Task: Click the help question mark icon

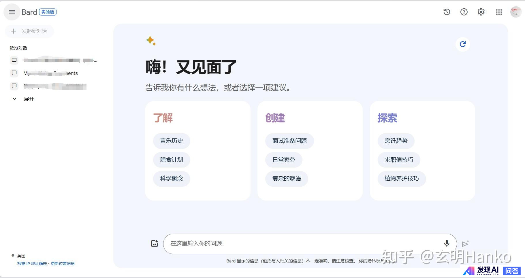Action: click(x=464, y=12)
